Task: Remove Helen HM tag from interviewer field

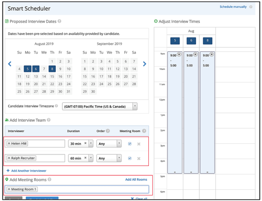Action: pos(9,143)
